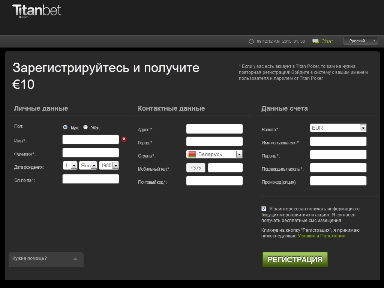Open the birth month dropdown showing Янв
The width and height of the screenshot is (384, 288).
(88, 165)
